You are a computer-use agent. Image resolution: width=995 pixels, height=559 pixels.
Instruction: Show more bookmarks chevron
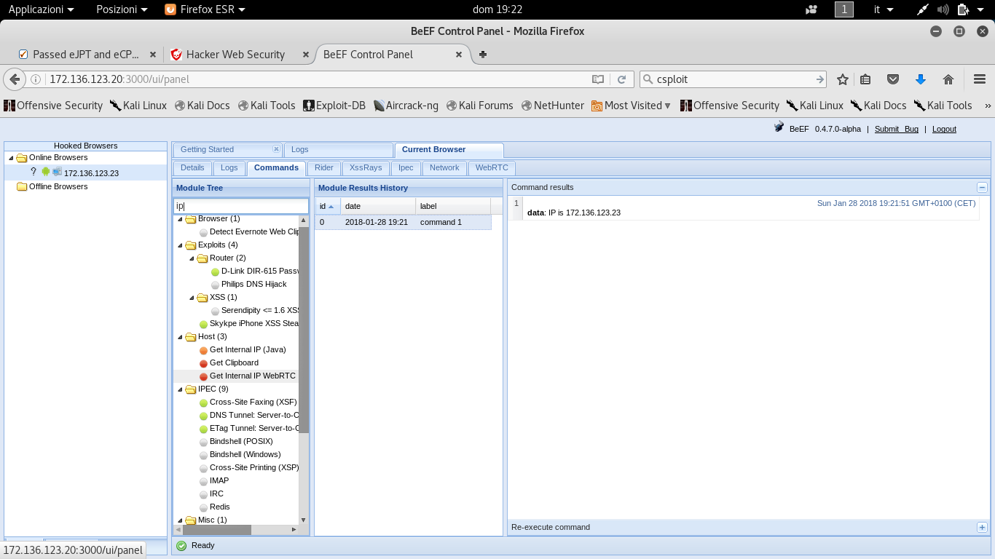coord(988,106)
